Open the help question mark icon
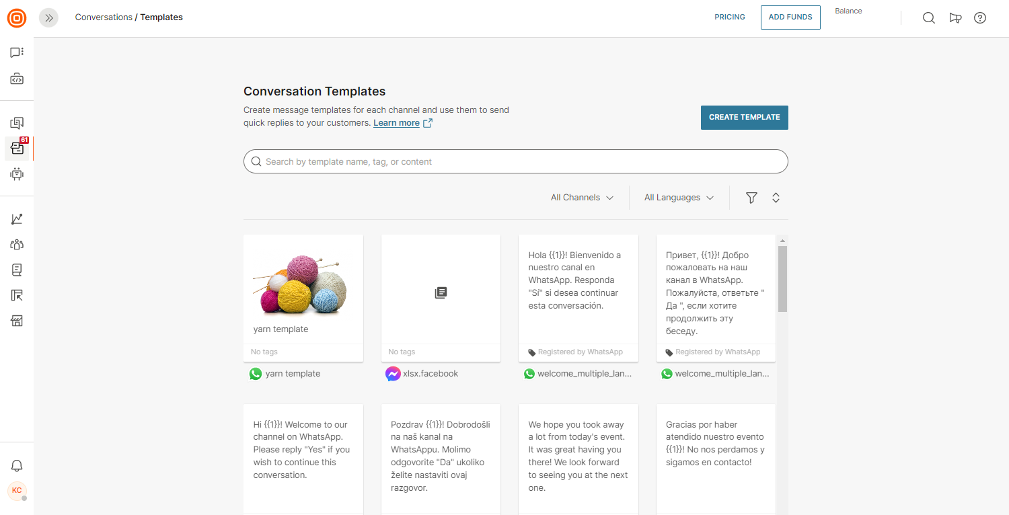The width and height of the screenshot is (1009, 515). (980, 18)
